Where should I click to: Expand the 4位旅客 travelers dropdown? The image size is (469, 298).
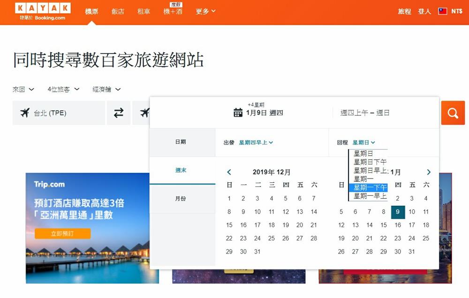coord(63,89)
